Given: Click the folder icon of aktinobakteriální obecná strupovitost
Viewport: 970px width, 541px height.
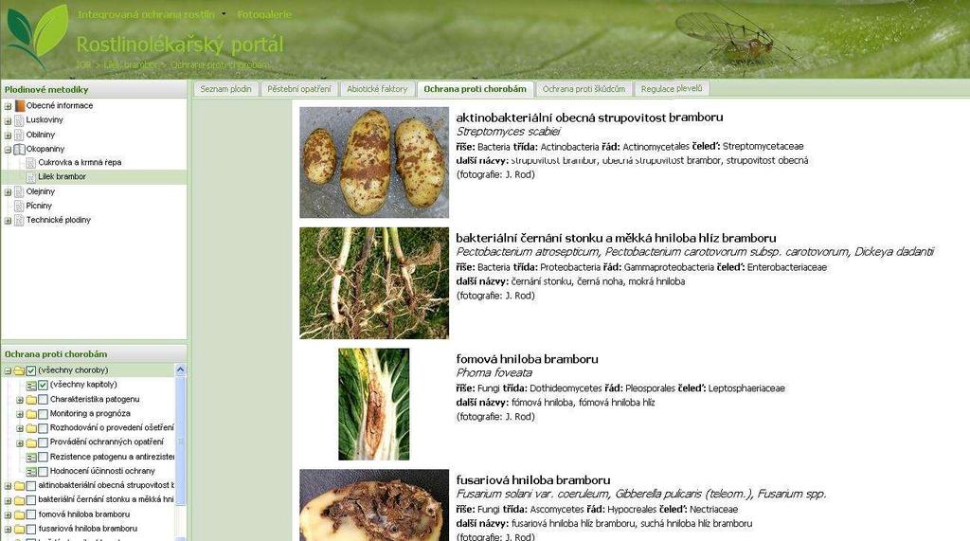Looking at the screenshot, I should coord(19,486).
